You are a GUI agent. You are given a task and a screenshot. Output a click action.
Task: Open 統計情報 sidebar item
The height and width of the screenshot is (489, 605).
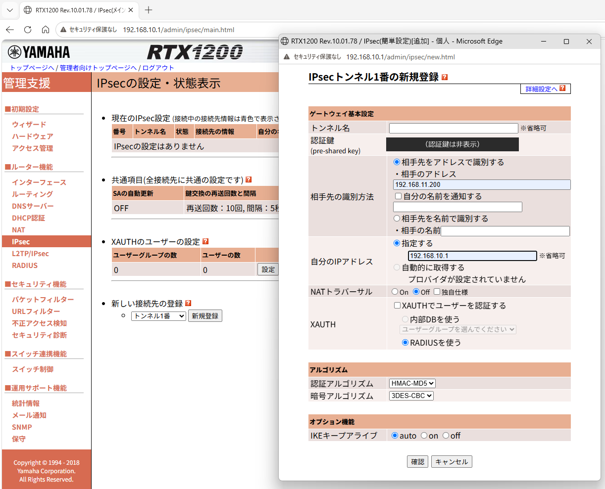coord(26,403)
